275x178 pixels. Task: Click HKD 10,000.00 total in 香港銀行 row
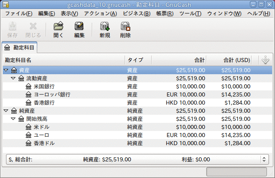coord(185,103)
